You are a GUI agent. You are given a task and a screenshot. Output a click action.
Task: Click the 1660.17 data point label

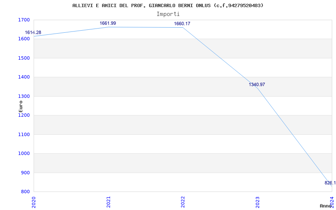(182, 24)
